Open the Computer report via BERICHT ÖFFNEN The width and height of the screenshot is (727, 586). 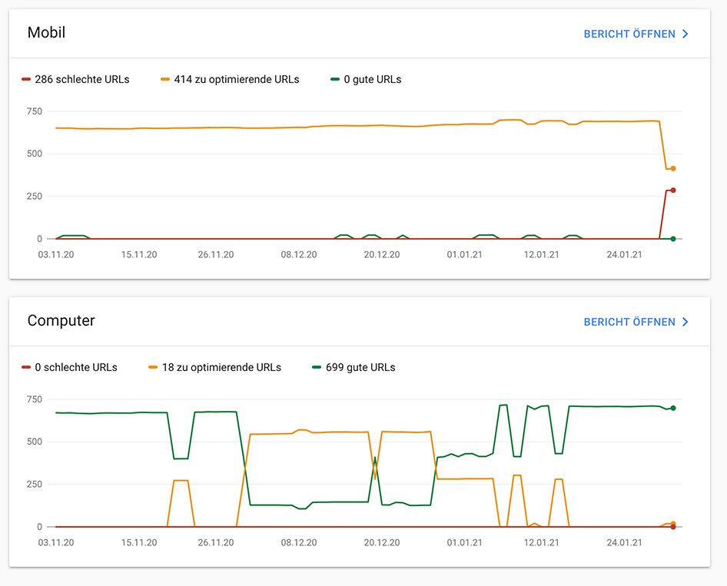630,322
